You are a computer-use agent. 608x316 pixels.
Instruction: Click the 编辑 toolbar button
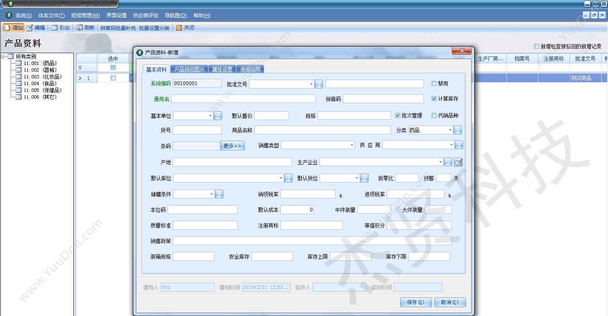click(35, 28)
